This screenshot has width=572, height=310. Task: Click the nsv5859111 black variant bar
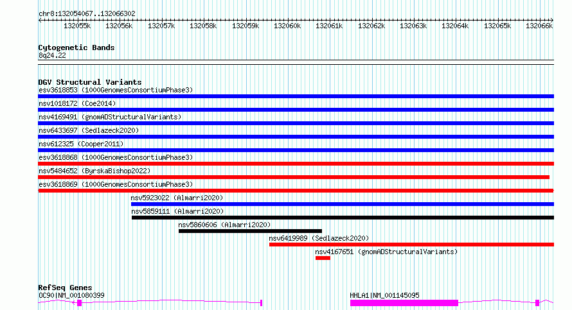(343, 218)
